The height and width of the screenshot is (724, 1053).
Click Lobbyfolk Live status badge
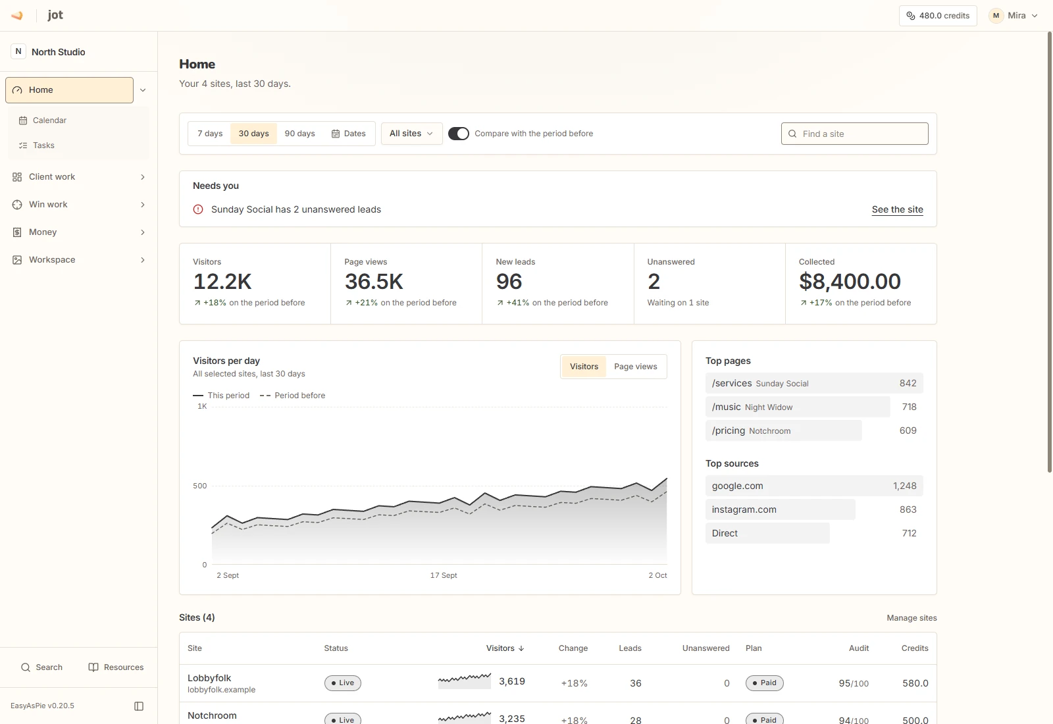[x=343, y=683]
